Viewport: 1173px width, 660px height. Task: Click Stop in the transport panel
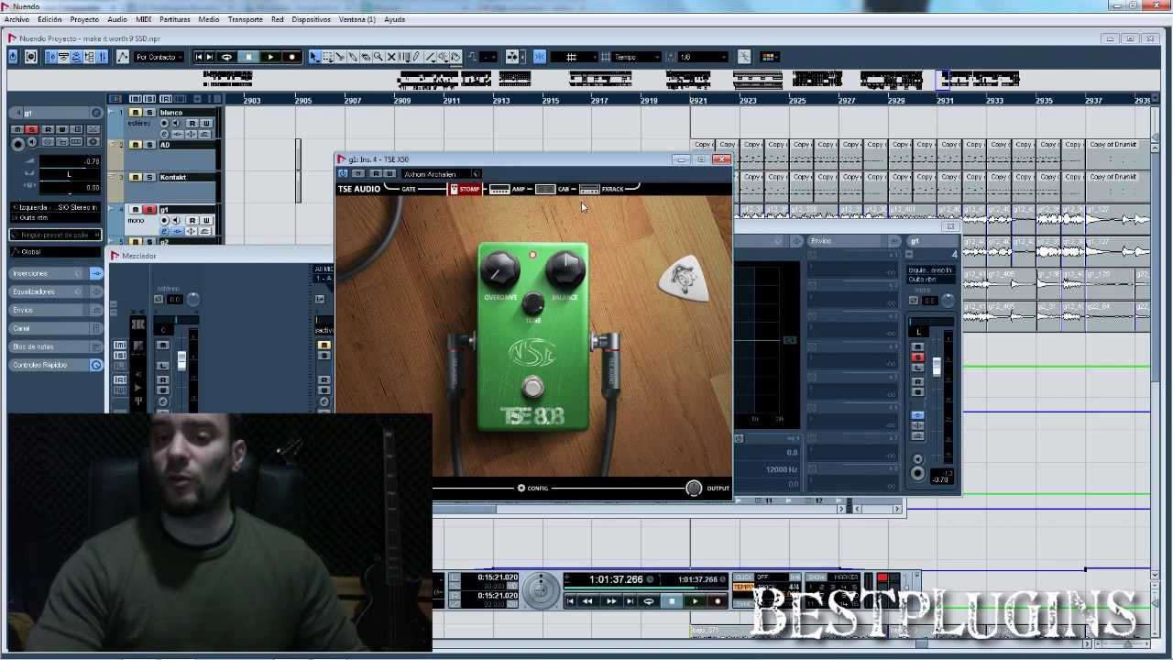[672, 601]
